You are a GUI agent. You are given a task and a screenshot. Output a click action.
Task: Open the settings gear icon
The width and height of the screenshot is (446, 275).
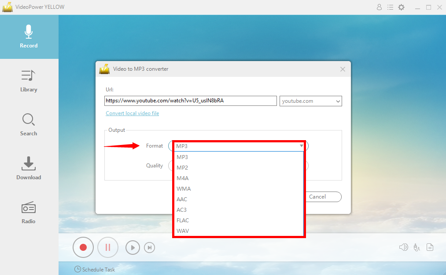point(401,7)
